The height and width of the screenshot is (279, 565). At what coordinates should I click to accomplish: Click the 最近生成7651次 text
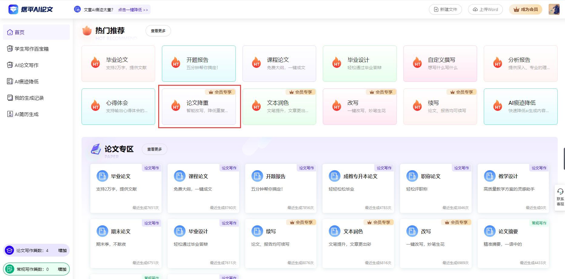145,208
